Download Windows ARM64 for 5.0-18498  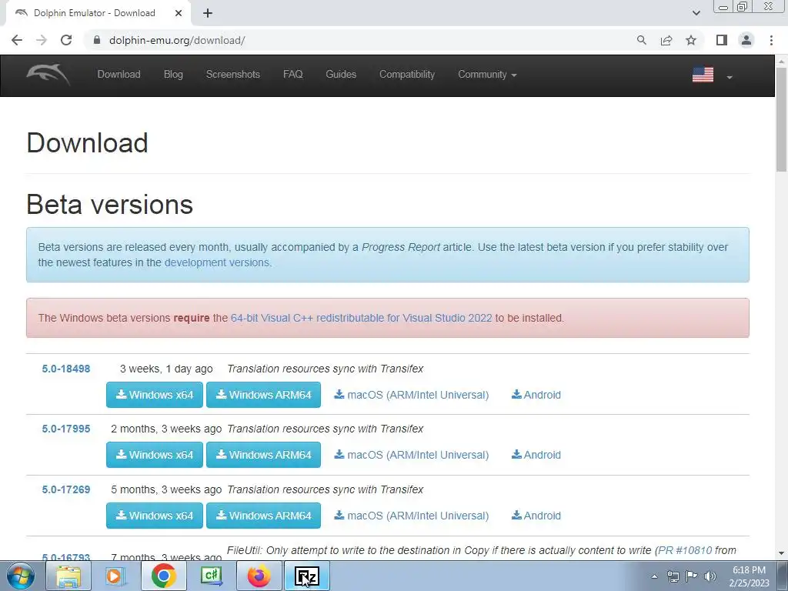point(263,395)
